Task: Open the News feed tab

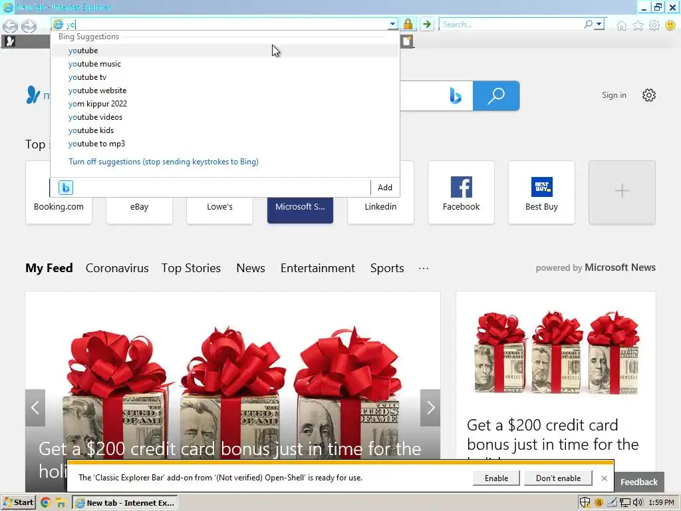Action: 251,268
